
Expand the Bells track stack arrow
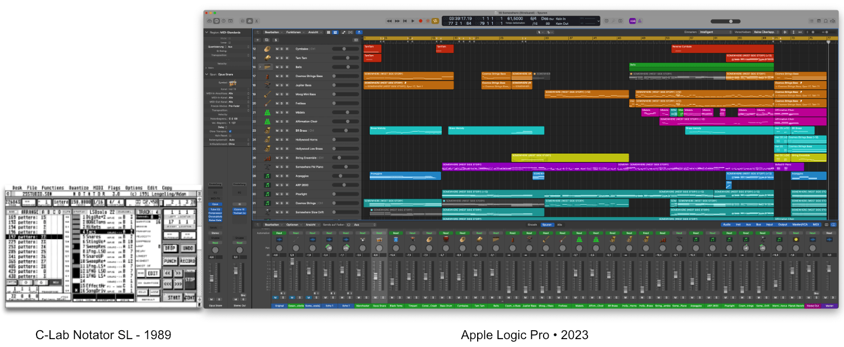(260, 67)
